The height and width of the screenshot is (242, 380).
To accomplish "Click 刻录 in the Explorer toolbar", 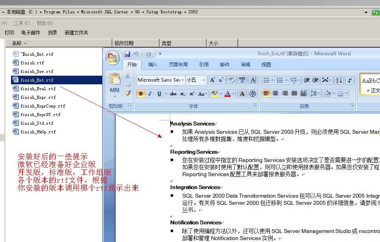I will pos(52,33).
